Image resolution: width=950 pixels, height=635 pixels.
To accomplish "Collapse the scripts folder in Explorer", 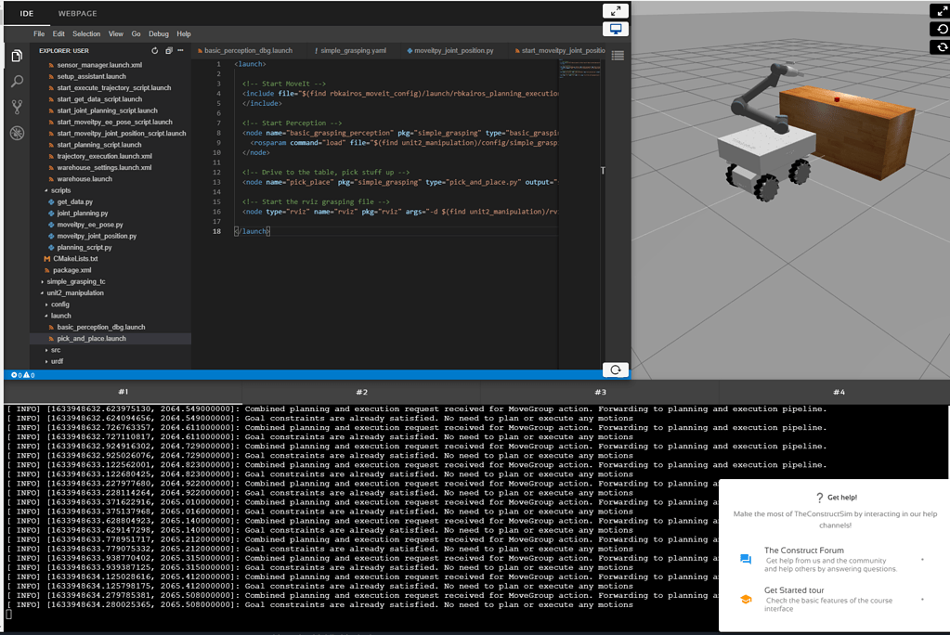I will (60, 190).
